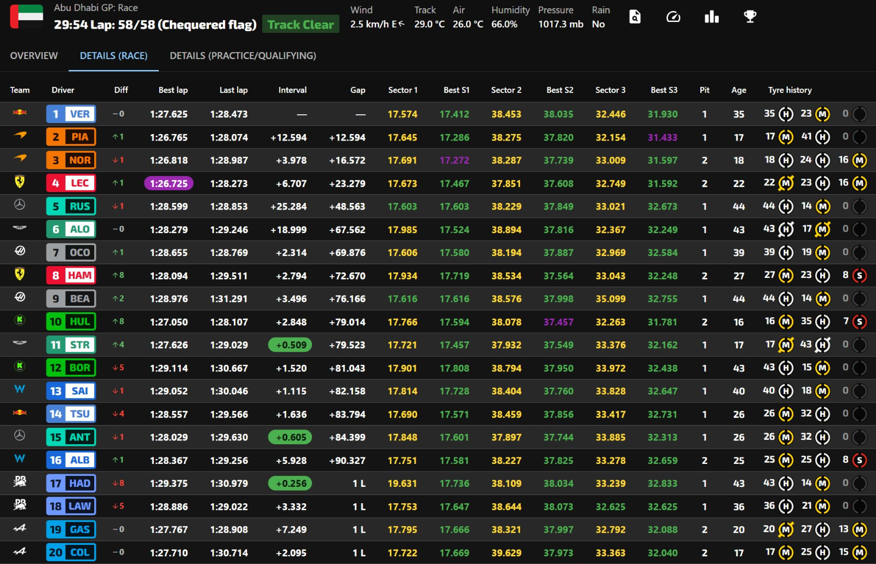This screenshot has width=876, height=564.
Task: Switch to the Overview tab
Action: 34,56
